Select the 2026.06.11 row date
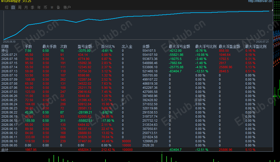Image resolution: width=280 pixels, height=162 pixels. pyautogui.click(x=9, y=137)
